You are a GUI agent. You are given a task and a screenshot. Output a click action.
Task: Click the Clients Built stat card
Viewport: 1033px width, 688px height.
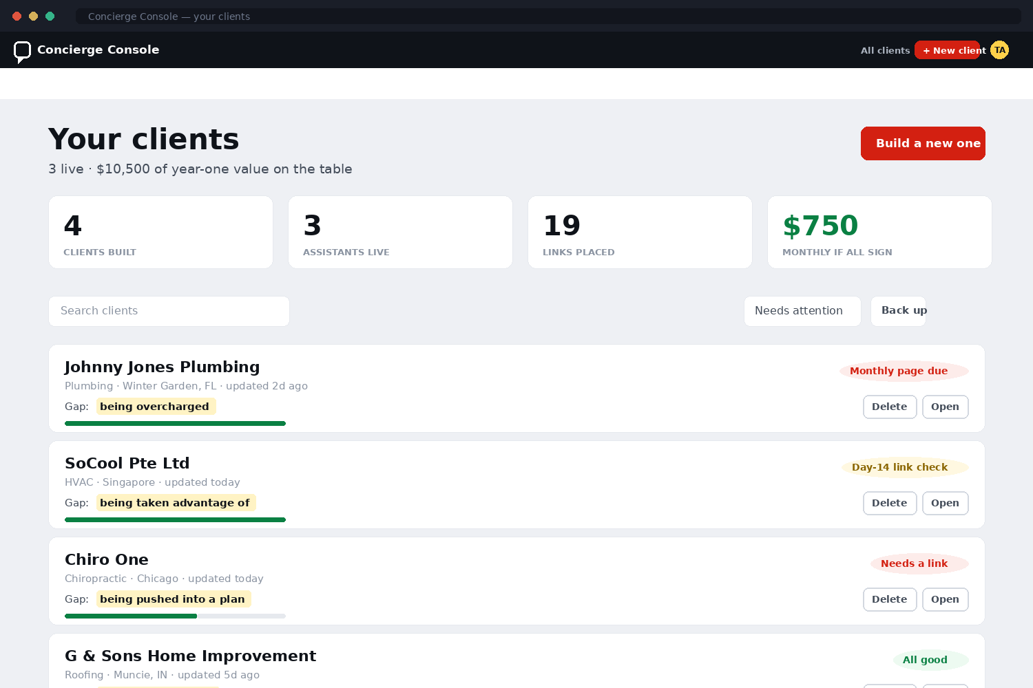[160, 233]
